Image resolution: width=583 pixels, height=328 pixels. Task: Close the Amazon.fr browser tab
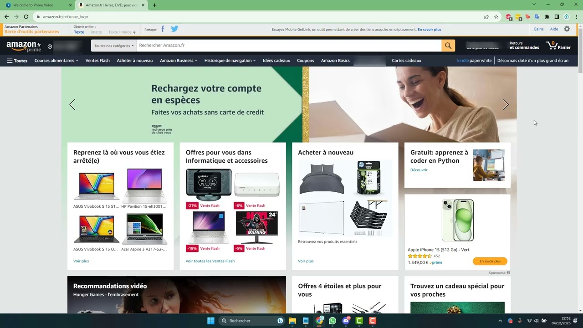point(143,5)
